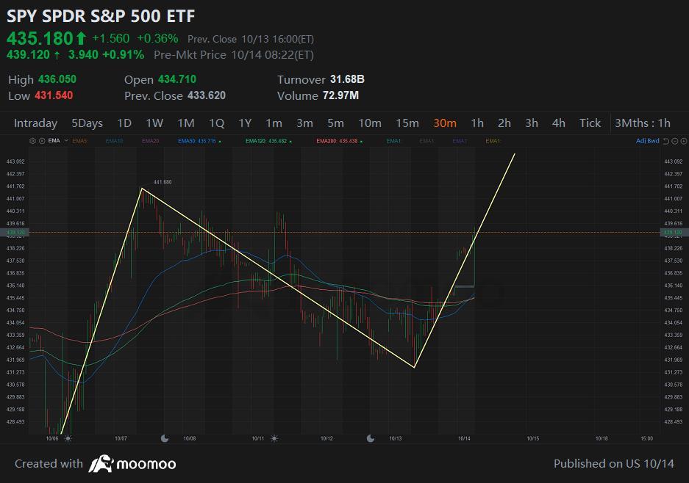The height and width of the screenshot is (483, 689).
Task: Select the 5Days chart period
Action: tap(87, 123)
